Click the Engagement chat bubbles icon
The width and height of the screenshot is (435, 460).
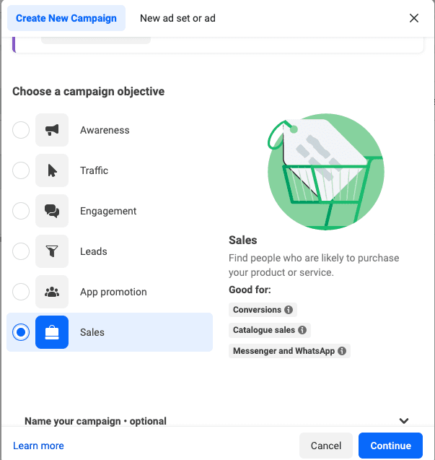(x=52, y=211)
